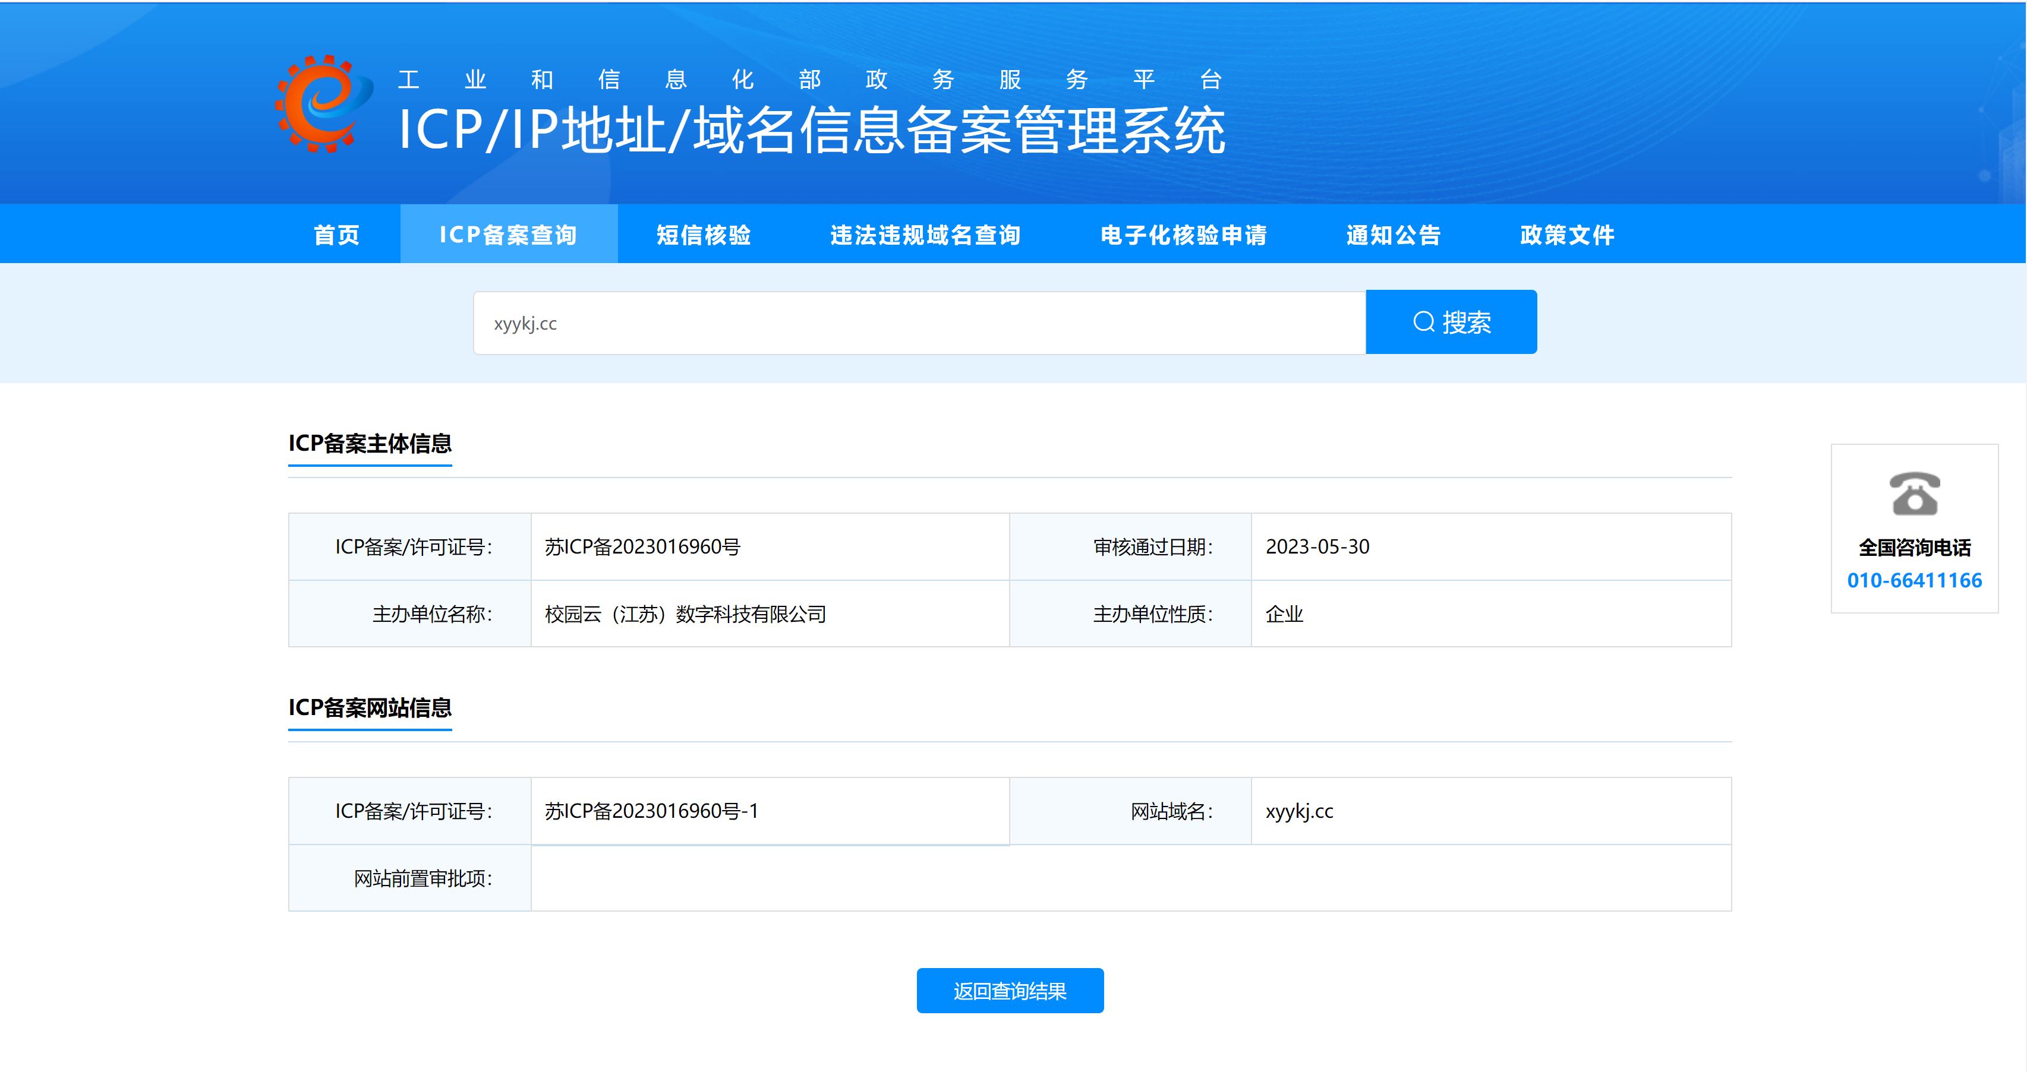Viewport: 2027px width, 1072px height.
Task: Click the xyykj.cc search input field
Action: [x=919, y=323]
